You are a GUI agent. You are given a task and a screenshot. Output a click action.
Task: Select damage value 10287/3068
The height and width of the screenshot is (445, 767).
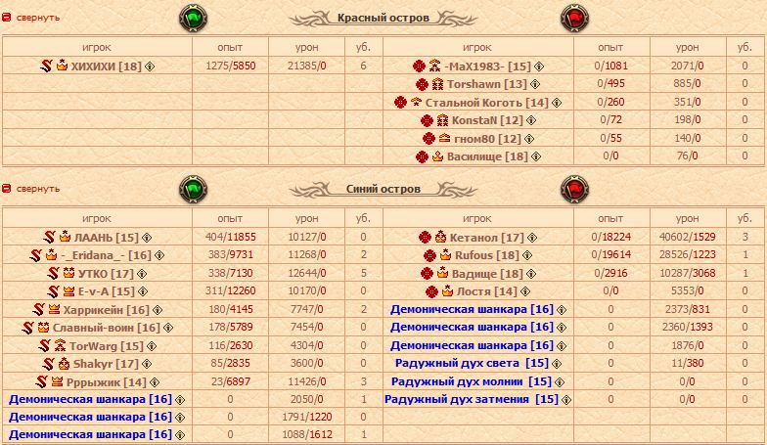tap(687, 273)
